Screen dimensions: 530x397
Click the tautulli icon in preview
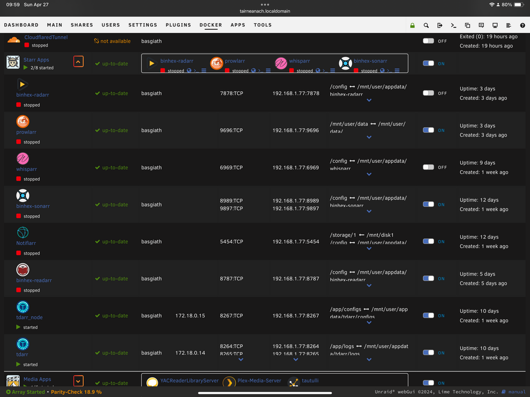pyautogui.click(x=294, y=382)
